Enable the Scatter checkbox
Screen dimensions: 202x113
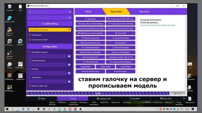(30, 69)
